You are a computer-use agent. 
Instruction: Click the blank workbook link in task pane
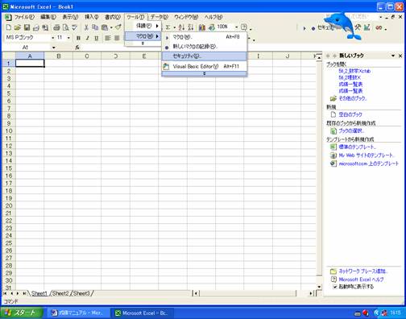click(x=350, y=114)
